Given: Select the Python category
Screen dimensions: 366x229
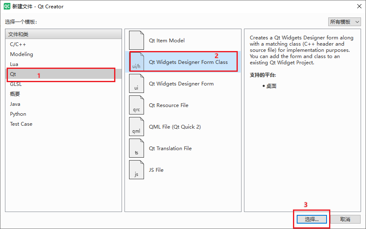Looking at the screenshot, I should coord(63,114).
